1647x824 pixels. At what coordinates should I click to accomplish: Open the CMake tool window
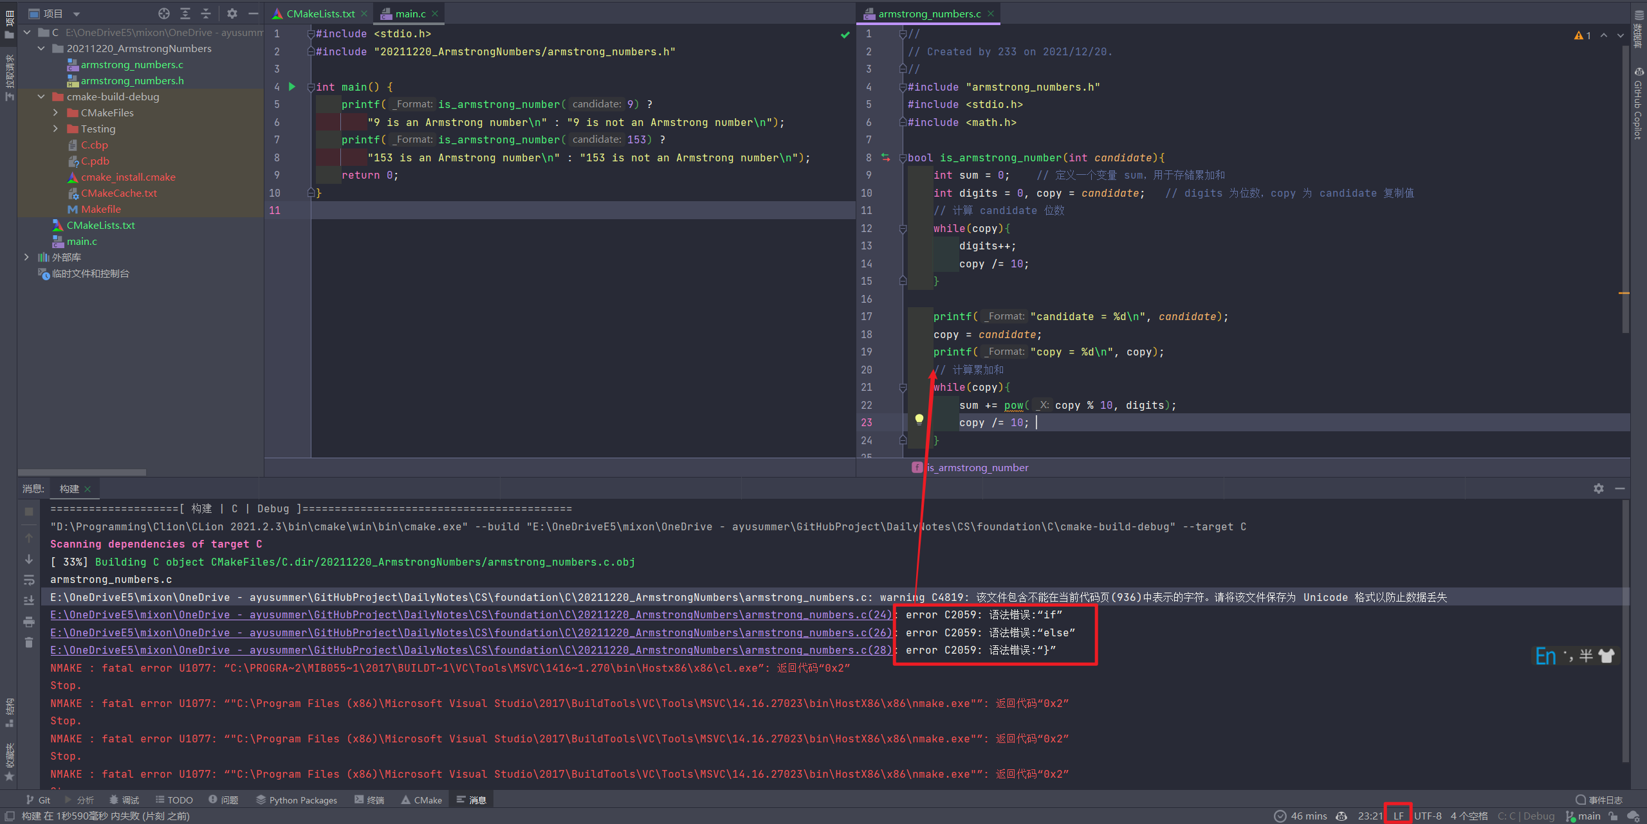tap(421, 800)
